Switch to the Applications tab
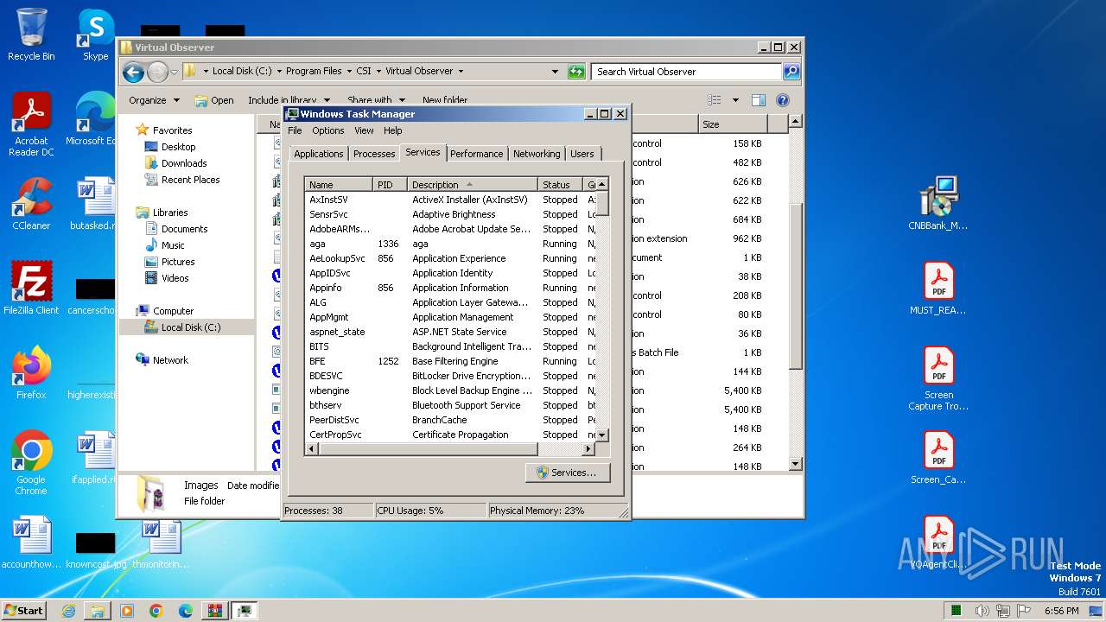Screen dimensions: 1106x622 pos(318,154)
